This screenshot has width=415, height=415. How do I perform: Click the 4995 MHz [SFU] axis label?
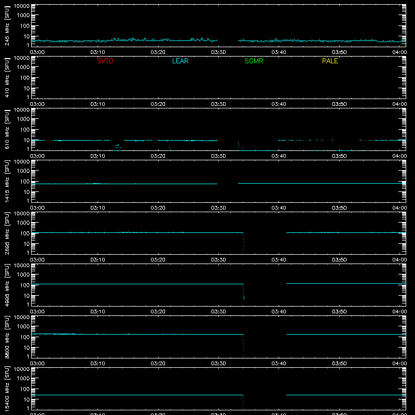(x=7, y=285)
